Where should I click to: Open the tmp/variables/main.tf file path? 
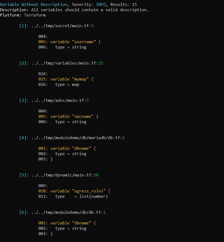(63, 63)
